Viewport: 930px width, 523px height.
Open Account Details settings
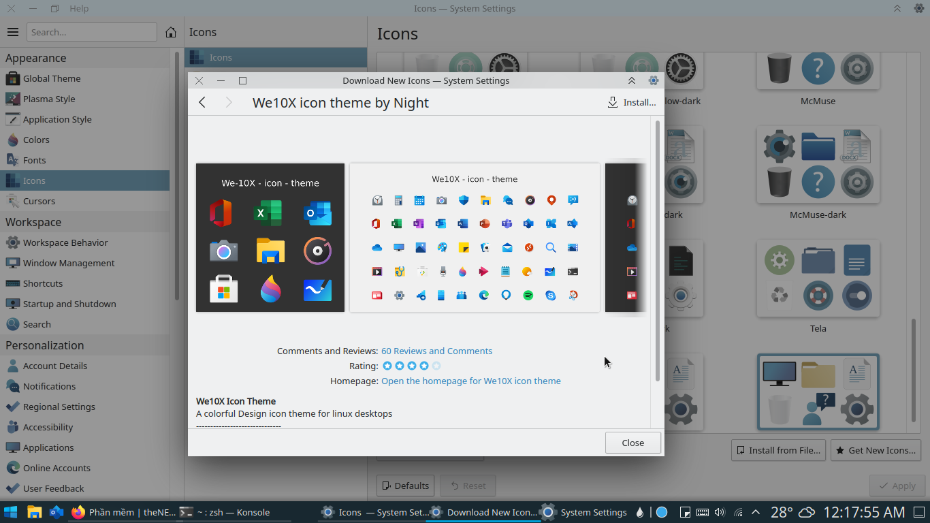click(85, 366)
